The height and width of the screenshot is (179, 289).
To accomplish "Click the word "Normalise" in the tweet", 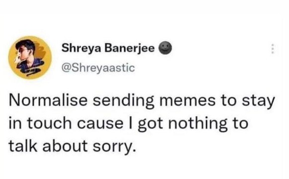I will tap(48, 100).
